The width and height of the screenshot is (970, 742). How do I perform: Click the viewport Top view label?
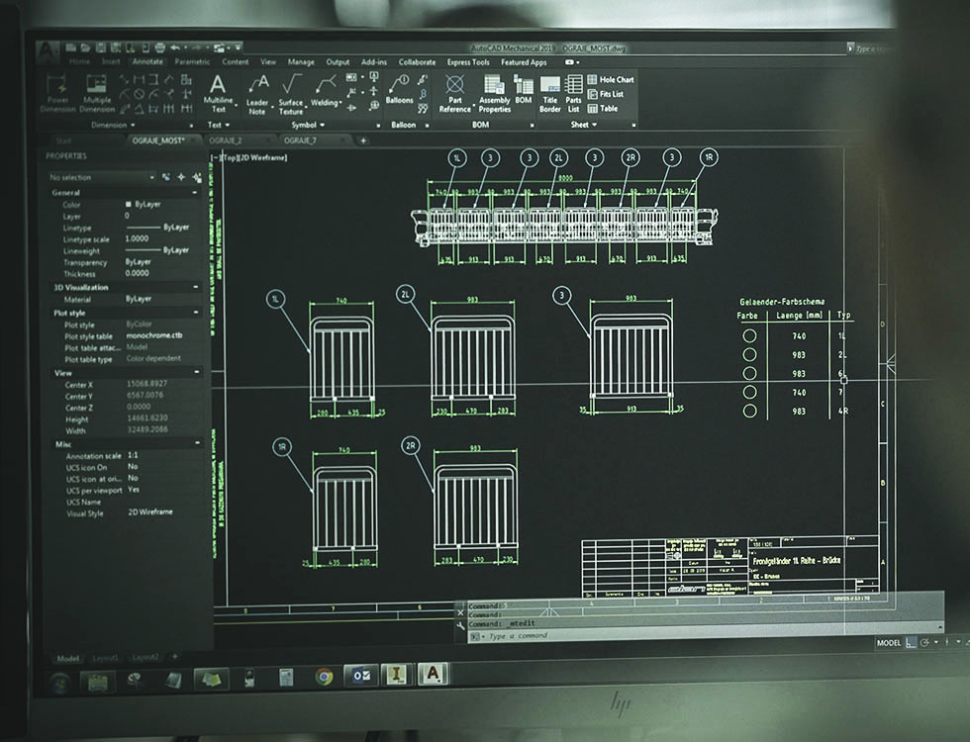click(230, 157)
